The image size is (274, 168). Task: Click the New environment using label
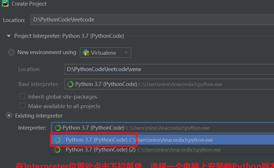(x=47, y=52)
